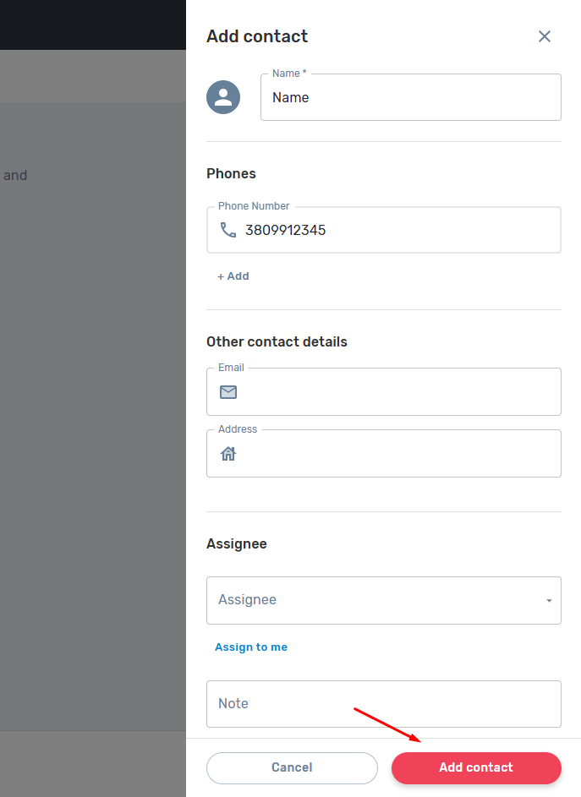Viewport: 581px width, 797px height.
Task: Click the Other contact details heading
Action: point(277,342)
